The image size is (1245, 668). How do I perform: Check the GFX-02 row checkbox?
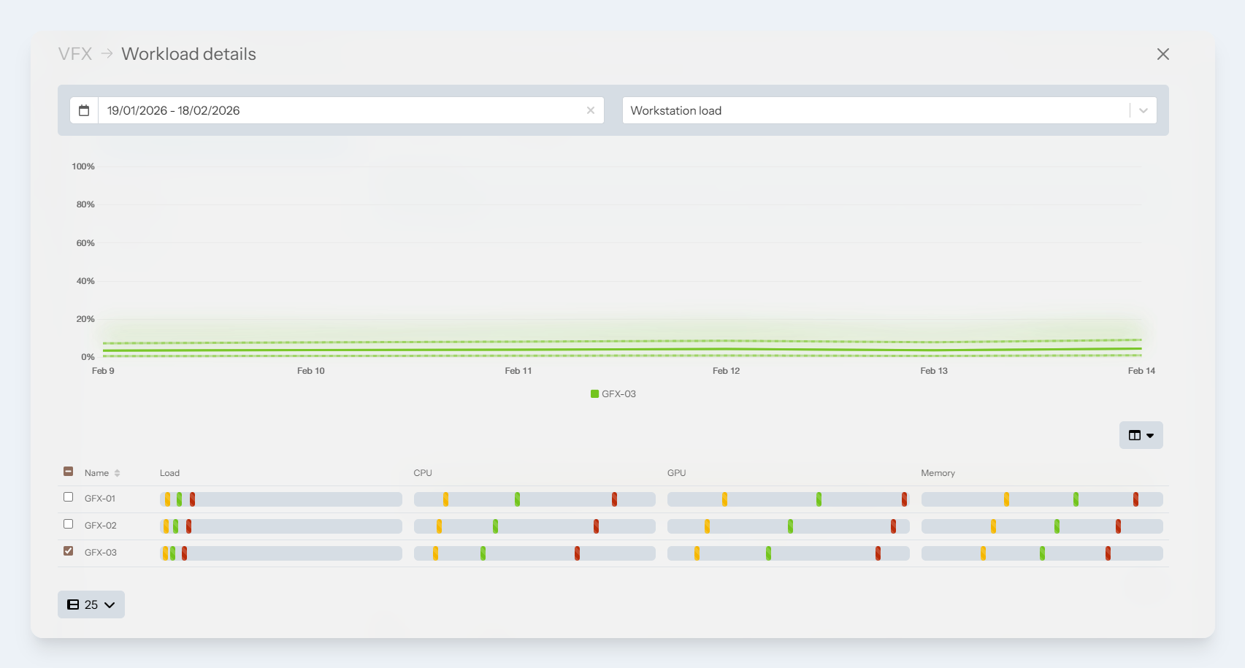click(69, 524)
